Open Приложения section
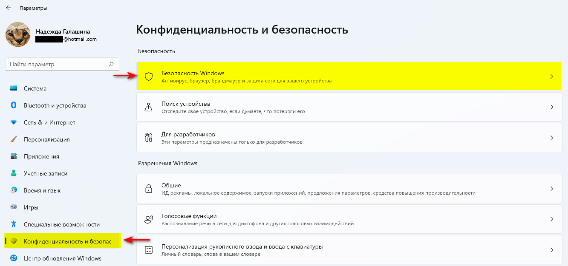This screenshot has height=266, width=568. (x=62, y=156)
